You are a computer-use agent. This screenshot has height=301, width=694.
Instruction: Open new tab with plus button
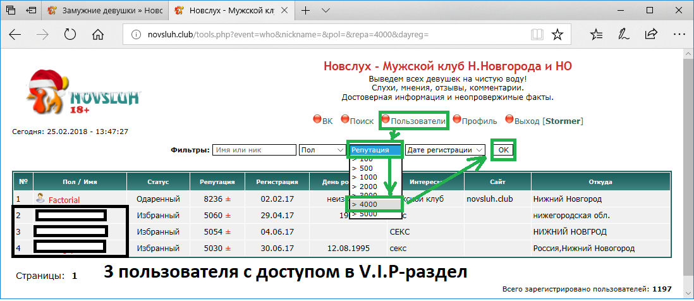(306, 11)
